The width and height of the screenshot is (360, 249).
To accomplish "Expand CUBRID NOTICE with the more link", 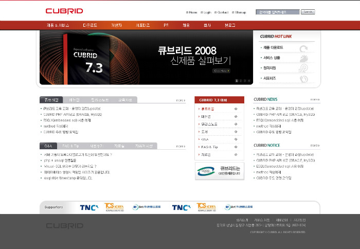I will coord(314,146).
